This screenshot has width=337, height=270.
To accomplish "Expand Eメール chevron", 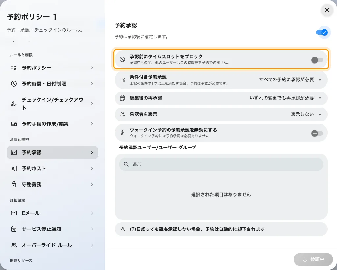I will pyautogui.click(x=92, y=213).
